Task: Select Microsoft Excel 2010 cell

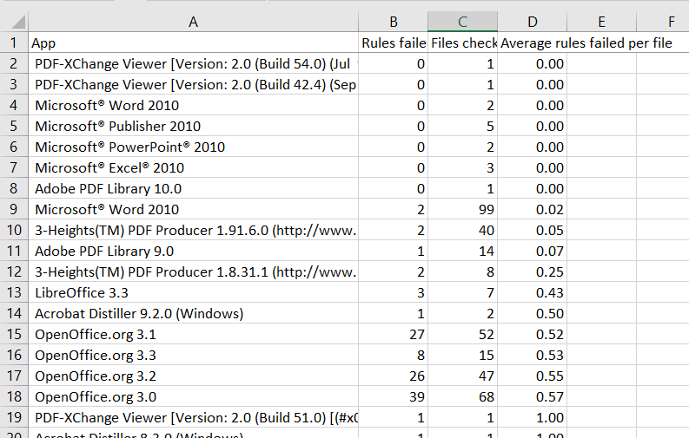Action: 194,167
